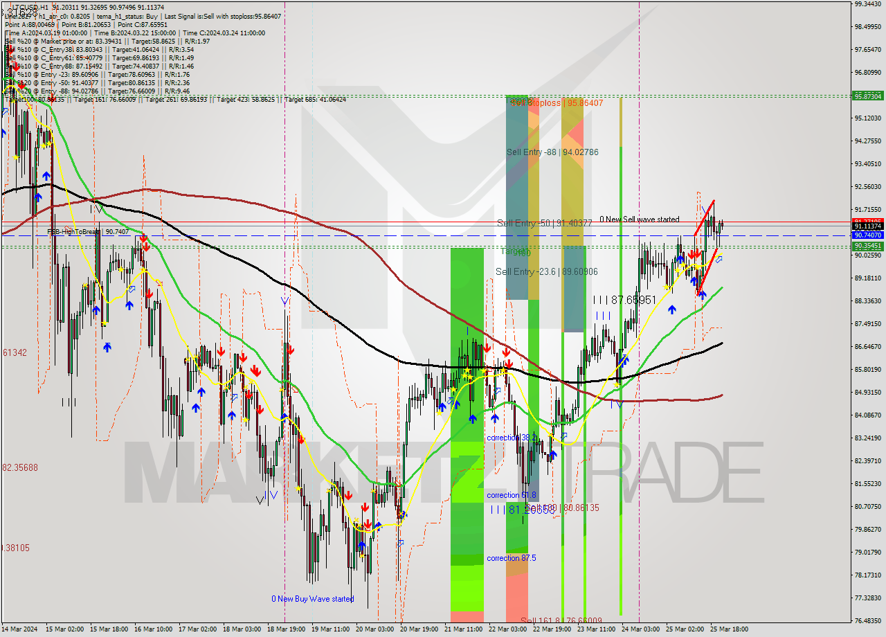Click the 99.34430 price axis label
The image size is (886, 637).
pos(868,4)
